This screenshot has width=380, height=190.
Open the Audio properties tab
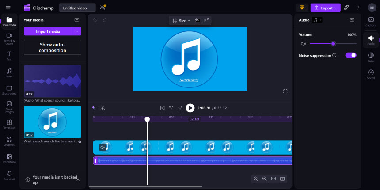coord(371,40)
